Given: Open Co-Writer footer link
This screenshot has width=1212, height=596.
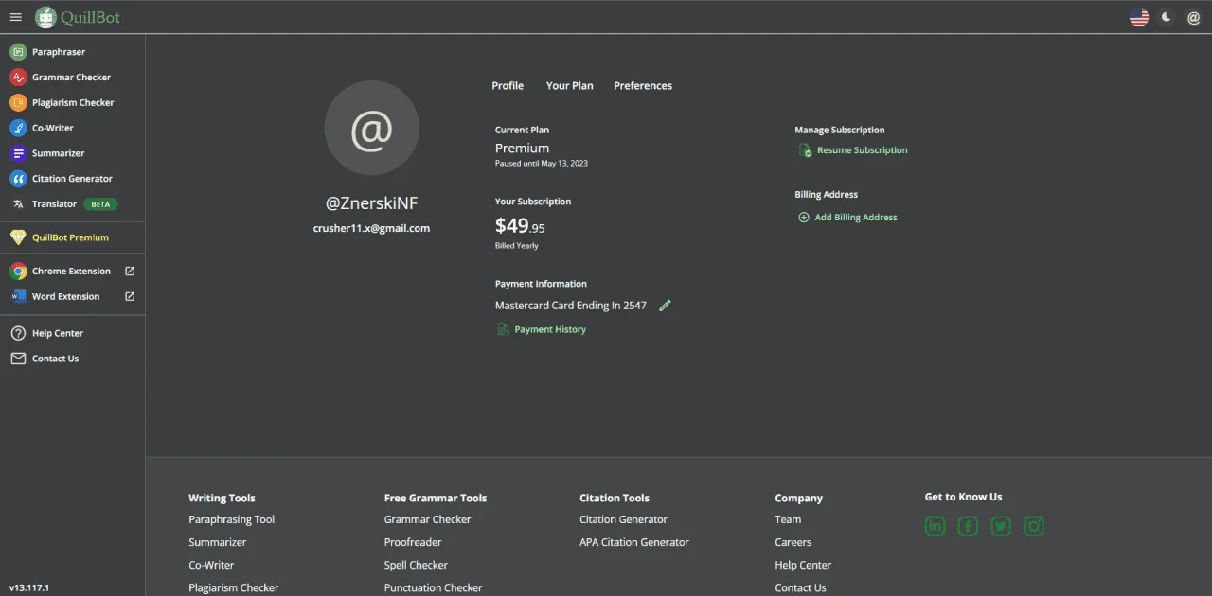Looking at the screenshot, I should click(x=211, y=565).
